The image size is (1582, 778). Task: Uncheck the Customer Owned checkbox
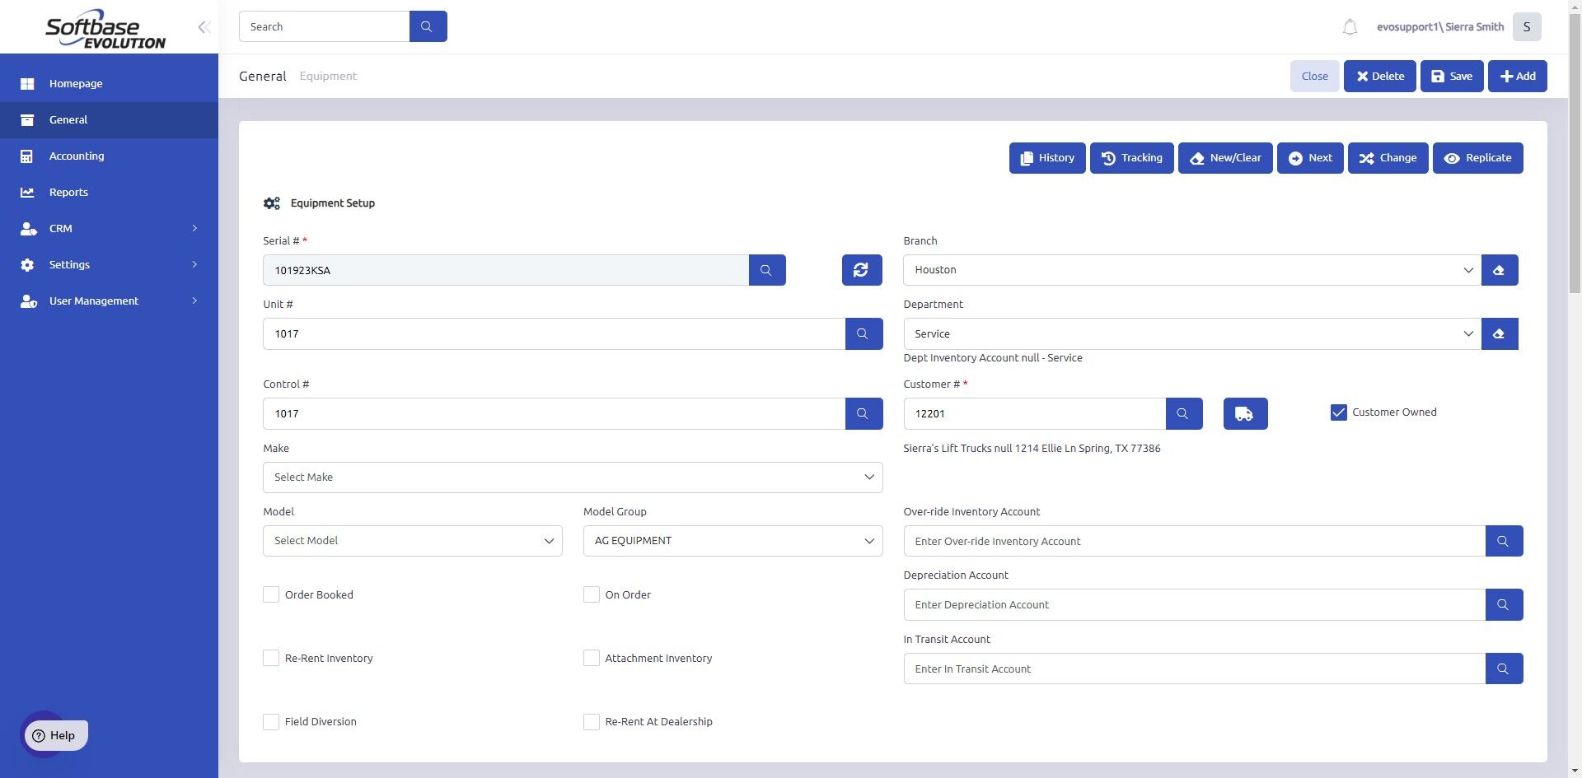point(1339,412)
